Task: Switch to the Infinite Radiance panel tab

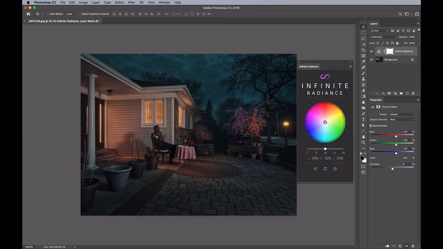Action: pos(309,66)
